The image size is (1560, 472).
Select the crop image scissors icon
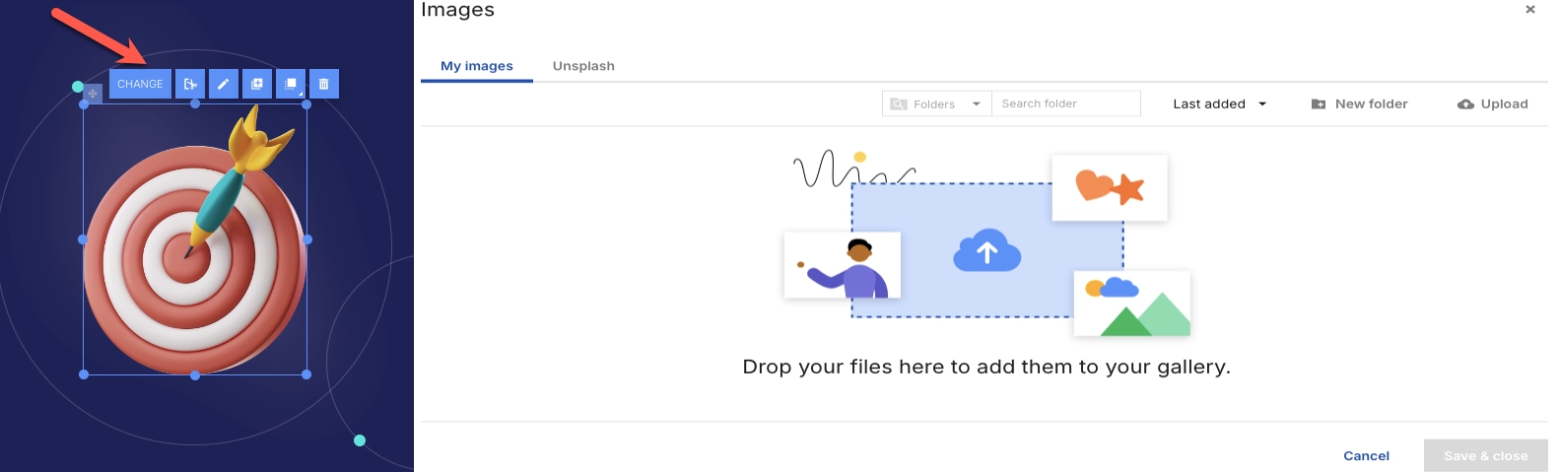[x=190, y=84]
